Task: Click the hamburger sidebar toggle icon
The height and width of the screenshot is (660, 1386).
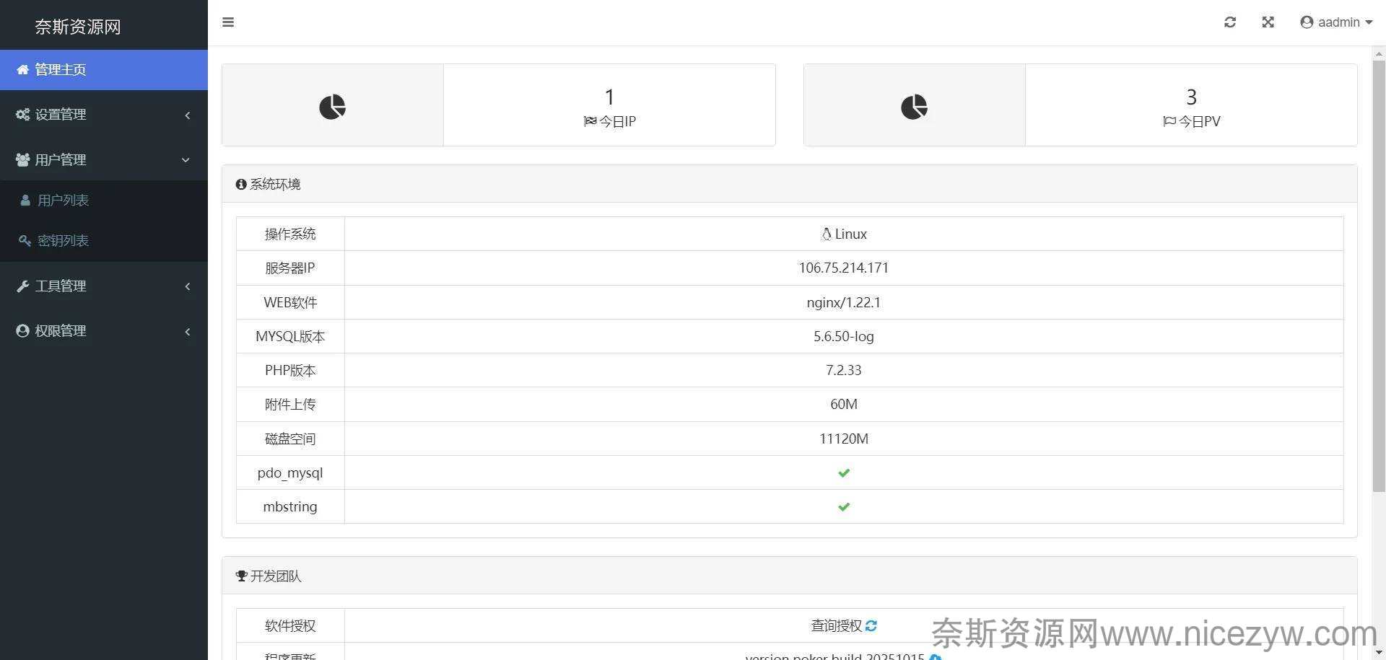Action: 228,22
